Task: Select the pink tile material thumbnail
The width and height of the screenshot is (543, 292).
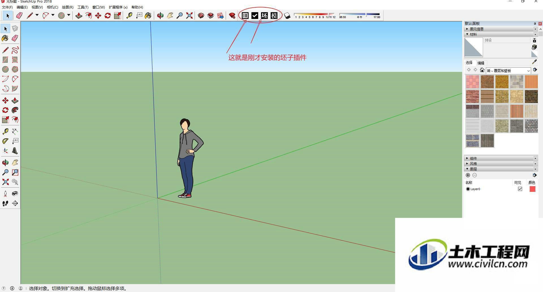Action: click(x=472, y=82)
